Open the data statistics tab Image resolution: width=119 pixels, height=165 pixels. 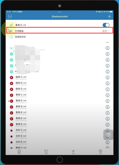click(x=73, y=152)
